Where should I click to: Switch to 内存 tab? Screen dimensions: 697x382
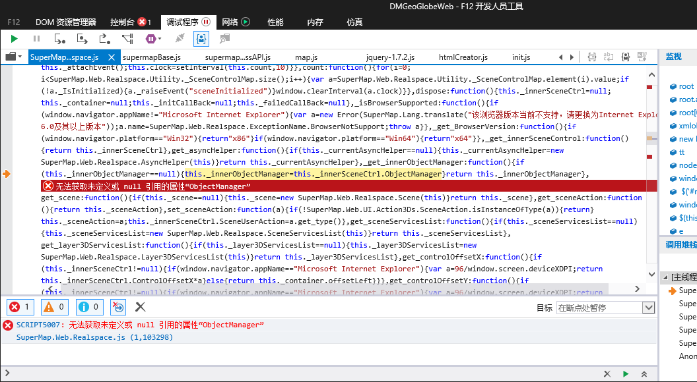point(315,22)
